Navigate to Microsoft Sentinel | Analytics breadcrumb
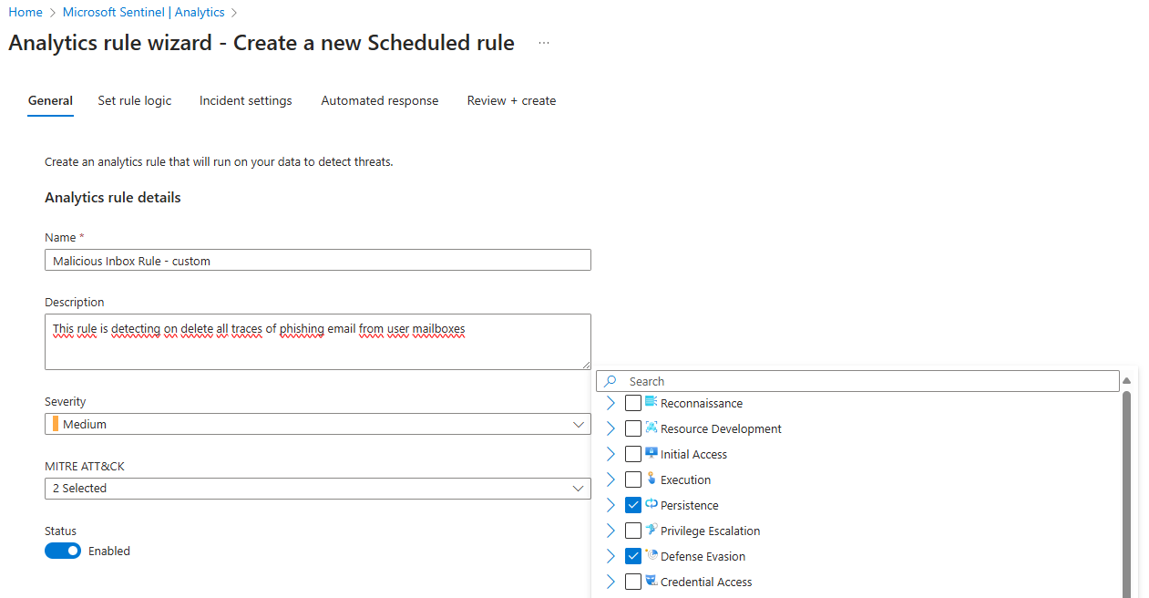1149x598 pixels. [143, 12]
